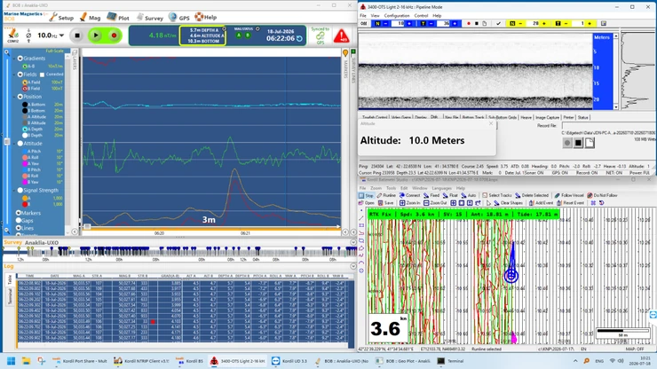Click the stop button in BOB
This screenshot has height=369, width=657.
pyautogui.click(x=77, y=35)
